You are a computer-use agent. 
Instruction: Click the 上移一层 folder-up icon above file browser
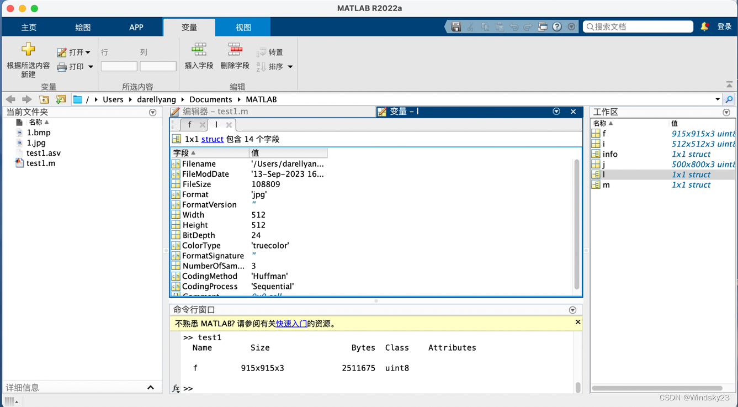pyautogui.click(x=44, y=99)
